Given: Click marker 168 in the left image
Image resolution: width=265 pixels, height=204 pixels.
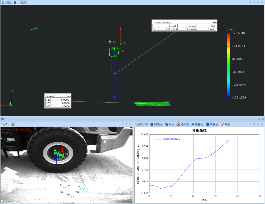Looking at the screenshot, I should click(x=69, y=194).
